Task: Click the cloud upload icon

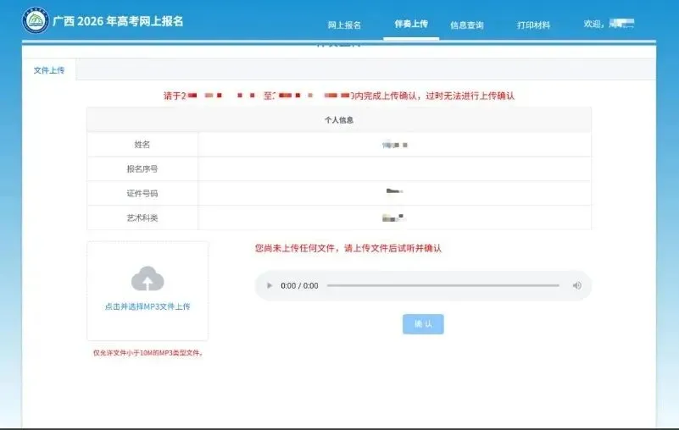Action: point(147,278)
